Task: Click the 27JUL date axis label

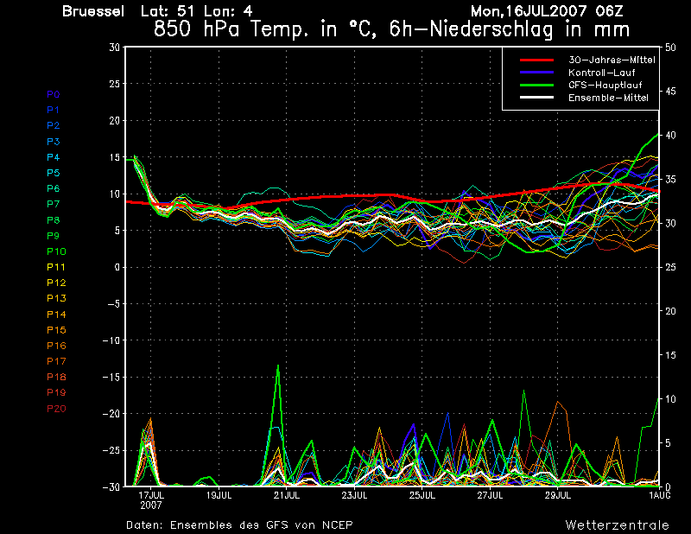Action: pyautogui.click(x=490, y=496)
